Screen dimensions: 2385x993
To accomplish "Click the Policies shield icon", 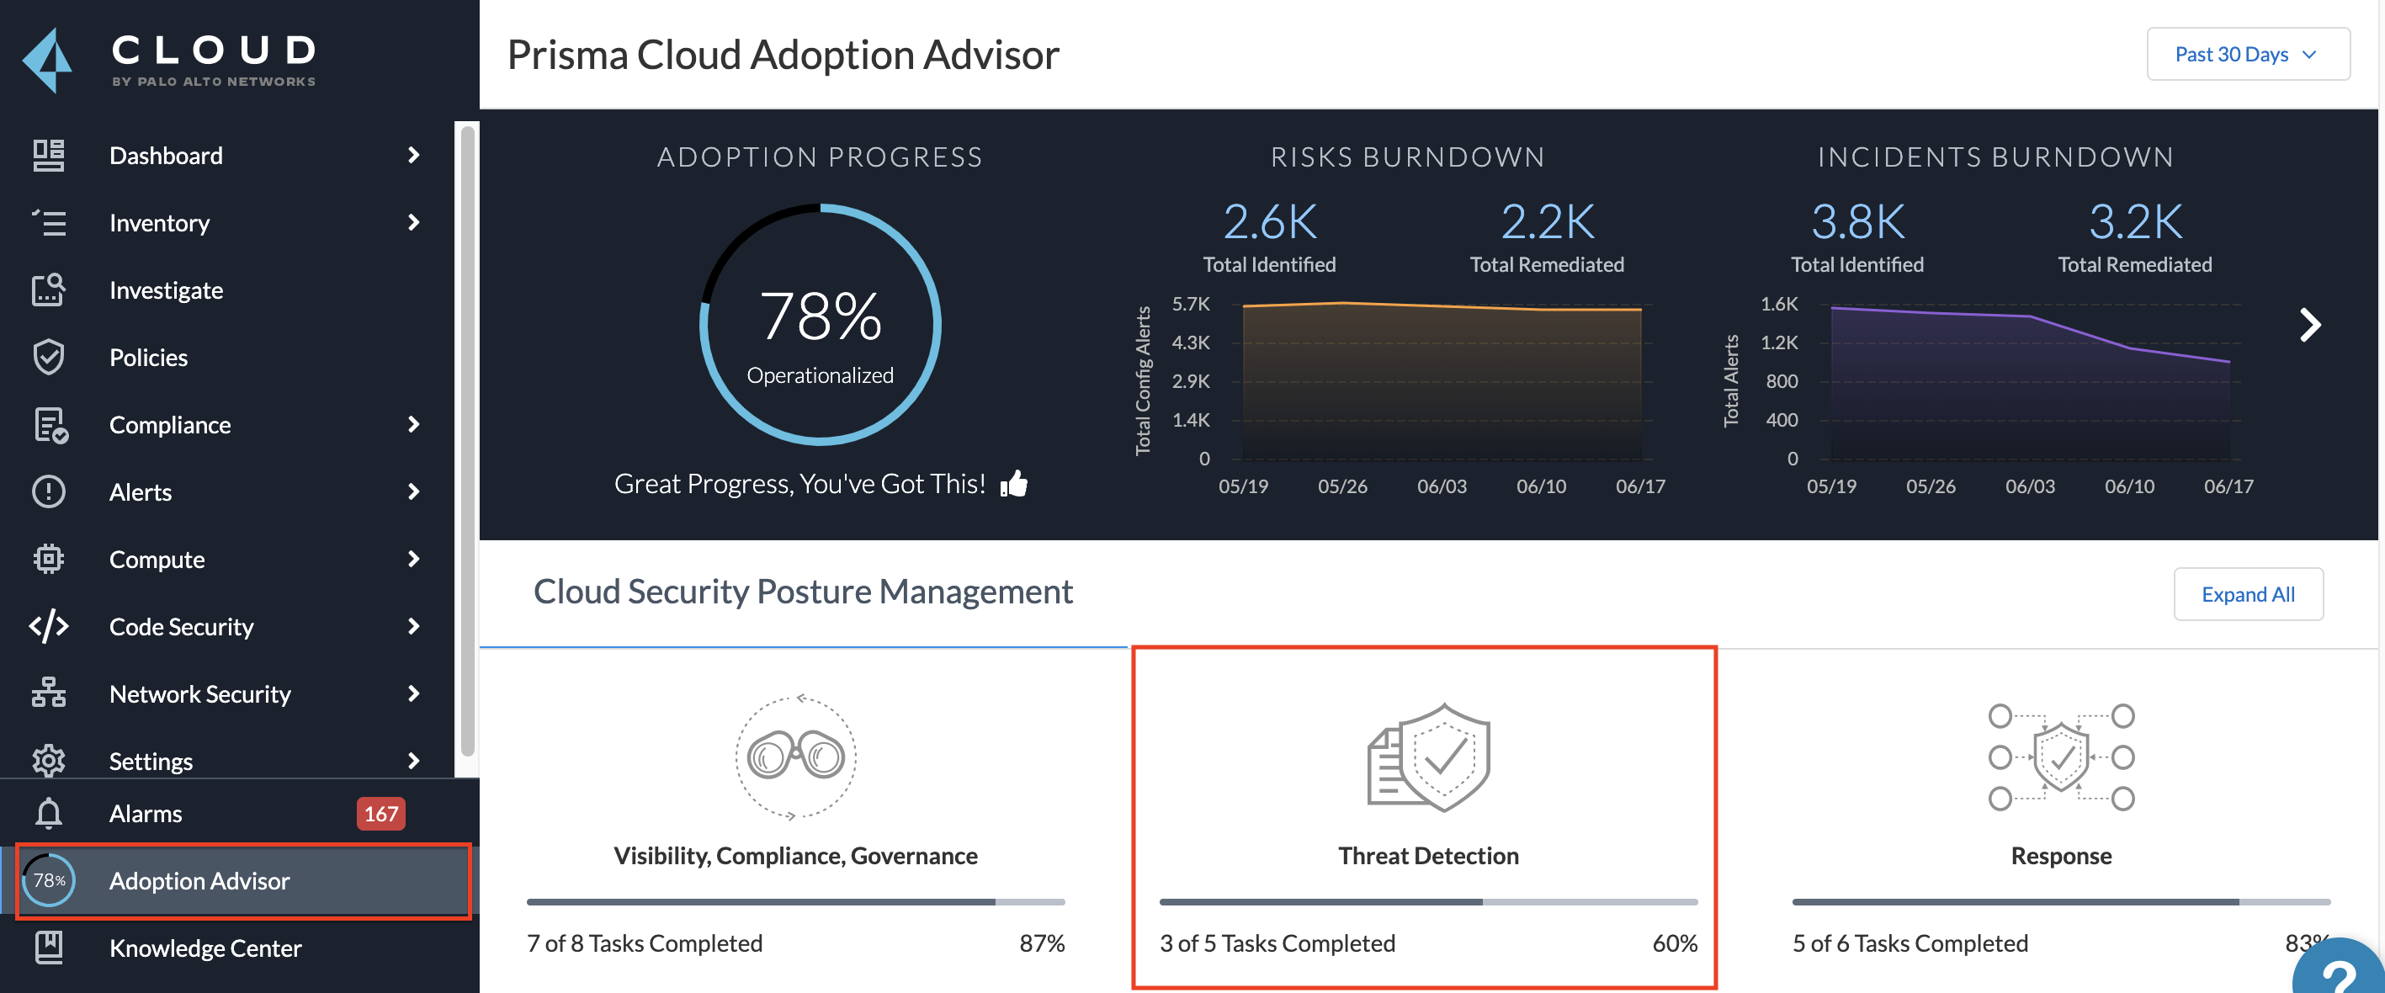I will pos(48,357).
